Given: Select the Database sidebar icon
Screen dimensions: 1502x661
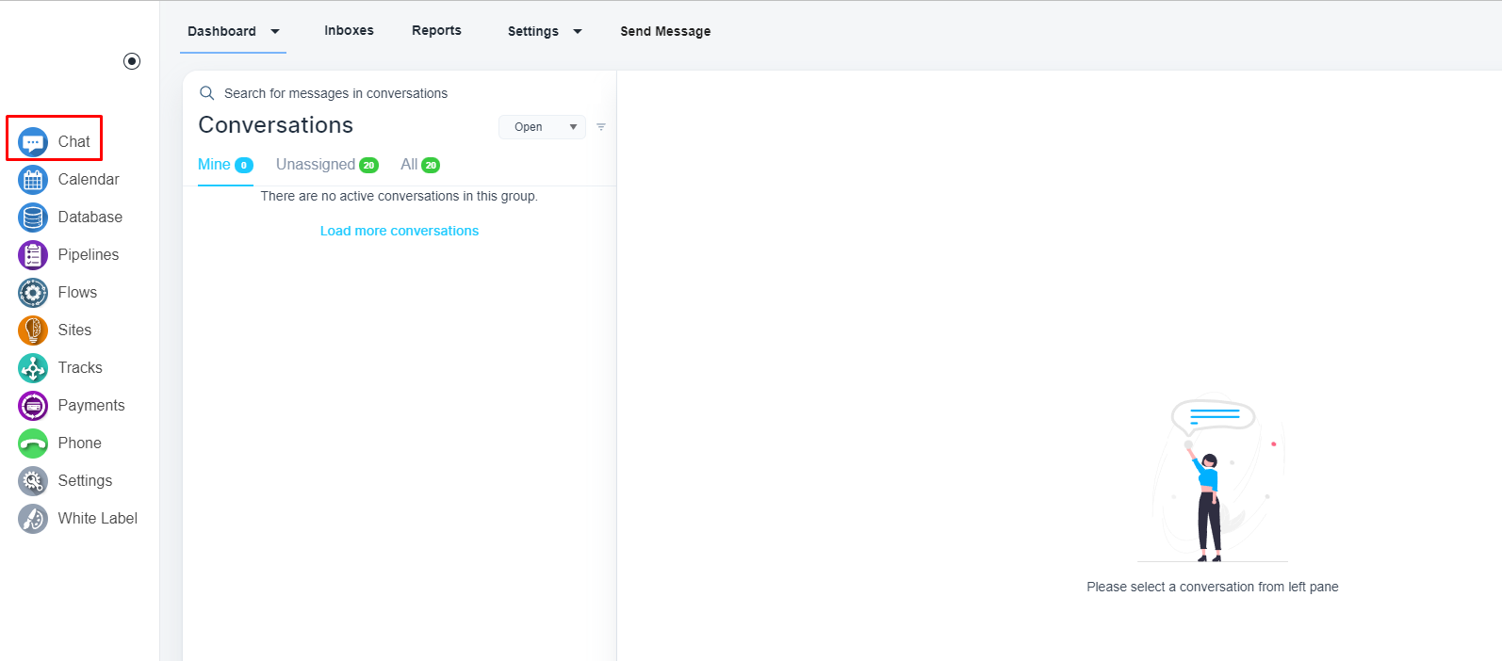Looking at the screenshot, I should (x=33, y=218).
